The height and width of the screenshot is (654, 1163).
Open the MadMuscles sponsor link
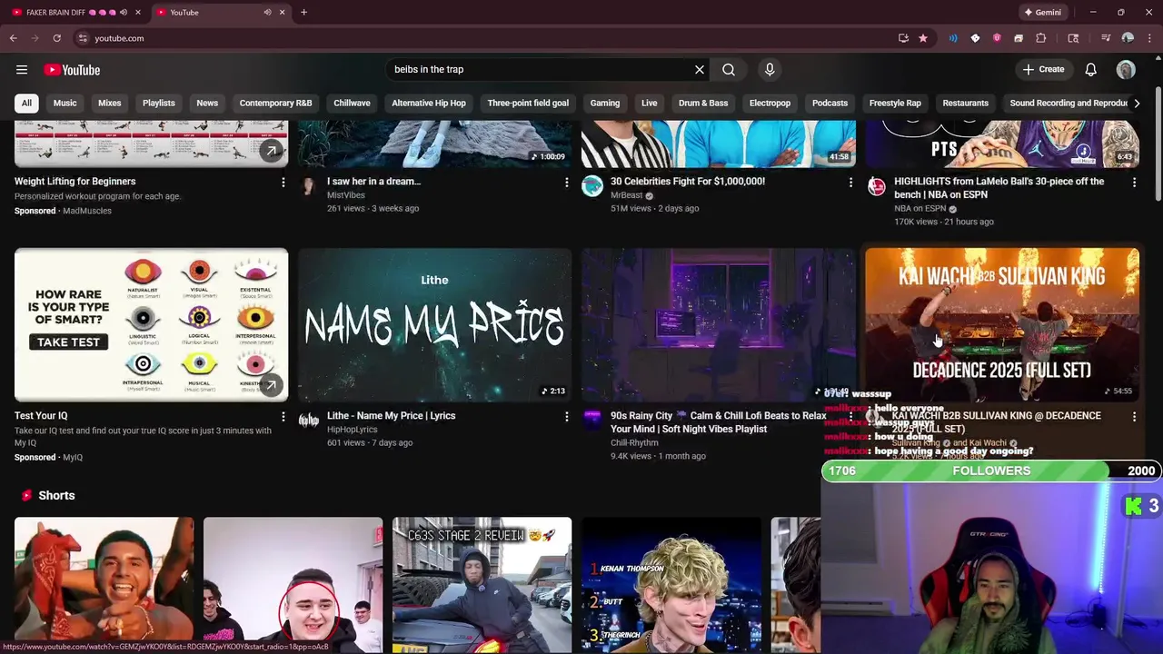(87, 211)
